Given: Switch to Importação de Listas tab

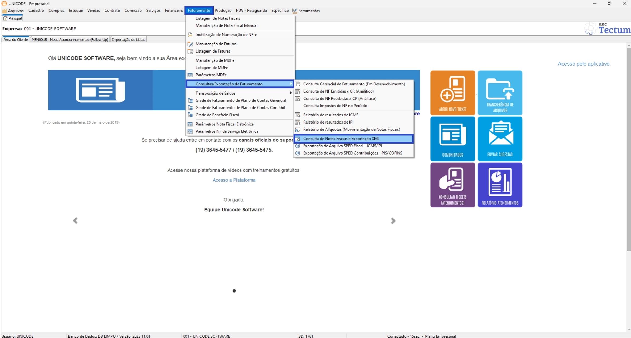Looking at the screenshot, I should point(128,40).
